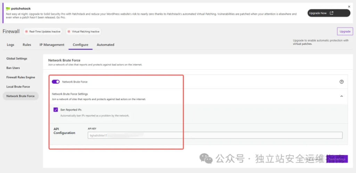Toggle the Network Brute Force switch

click(x=56, y=82)
